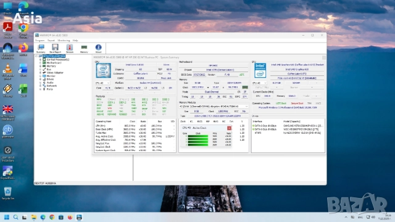Click the Intel Core i5 CPU logo
Screen dimensions: 395x222
[x=103, y=70]
